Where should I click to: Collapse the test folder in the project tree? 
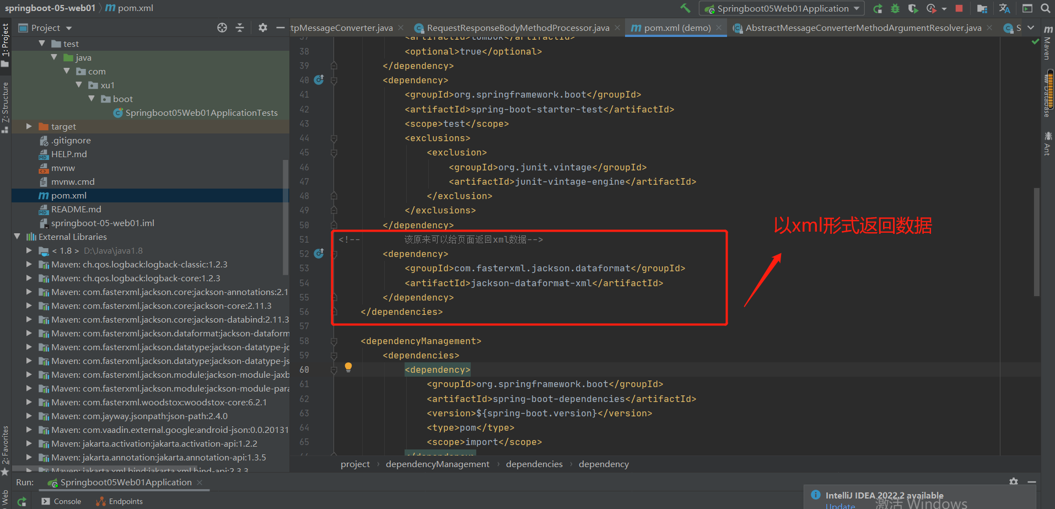(x=42, y=44)
